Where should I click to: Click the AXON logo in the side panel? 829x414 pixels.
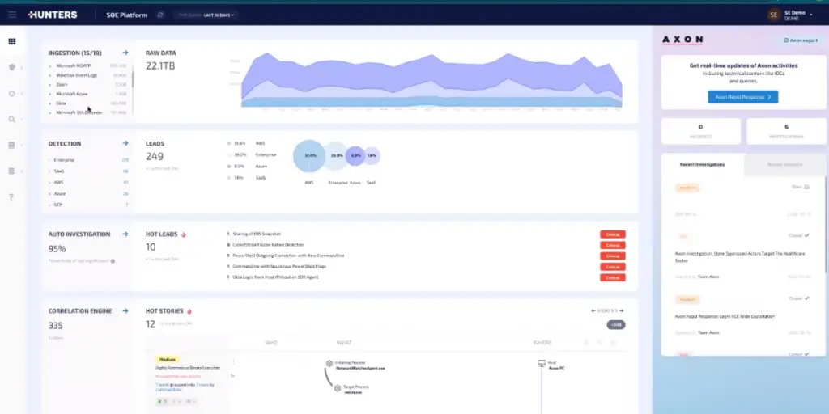point(682,40)
